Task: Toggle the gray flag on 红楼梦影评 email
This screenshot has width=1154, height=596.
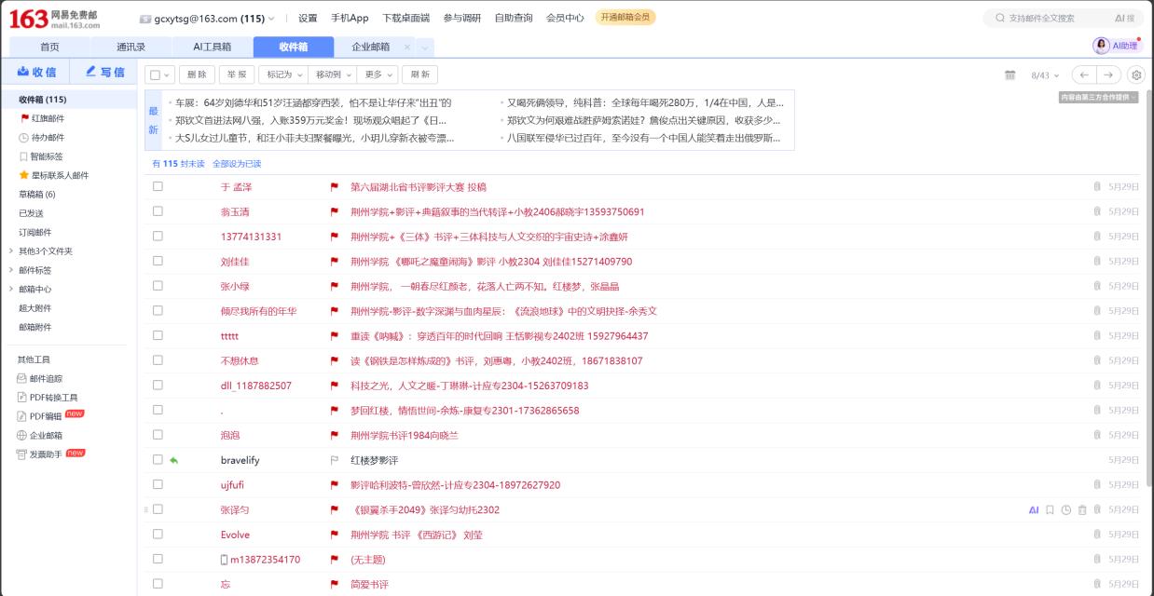Action: pyautogui.click(x=332, y=460)
